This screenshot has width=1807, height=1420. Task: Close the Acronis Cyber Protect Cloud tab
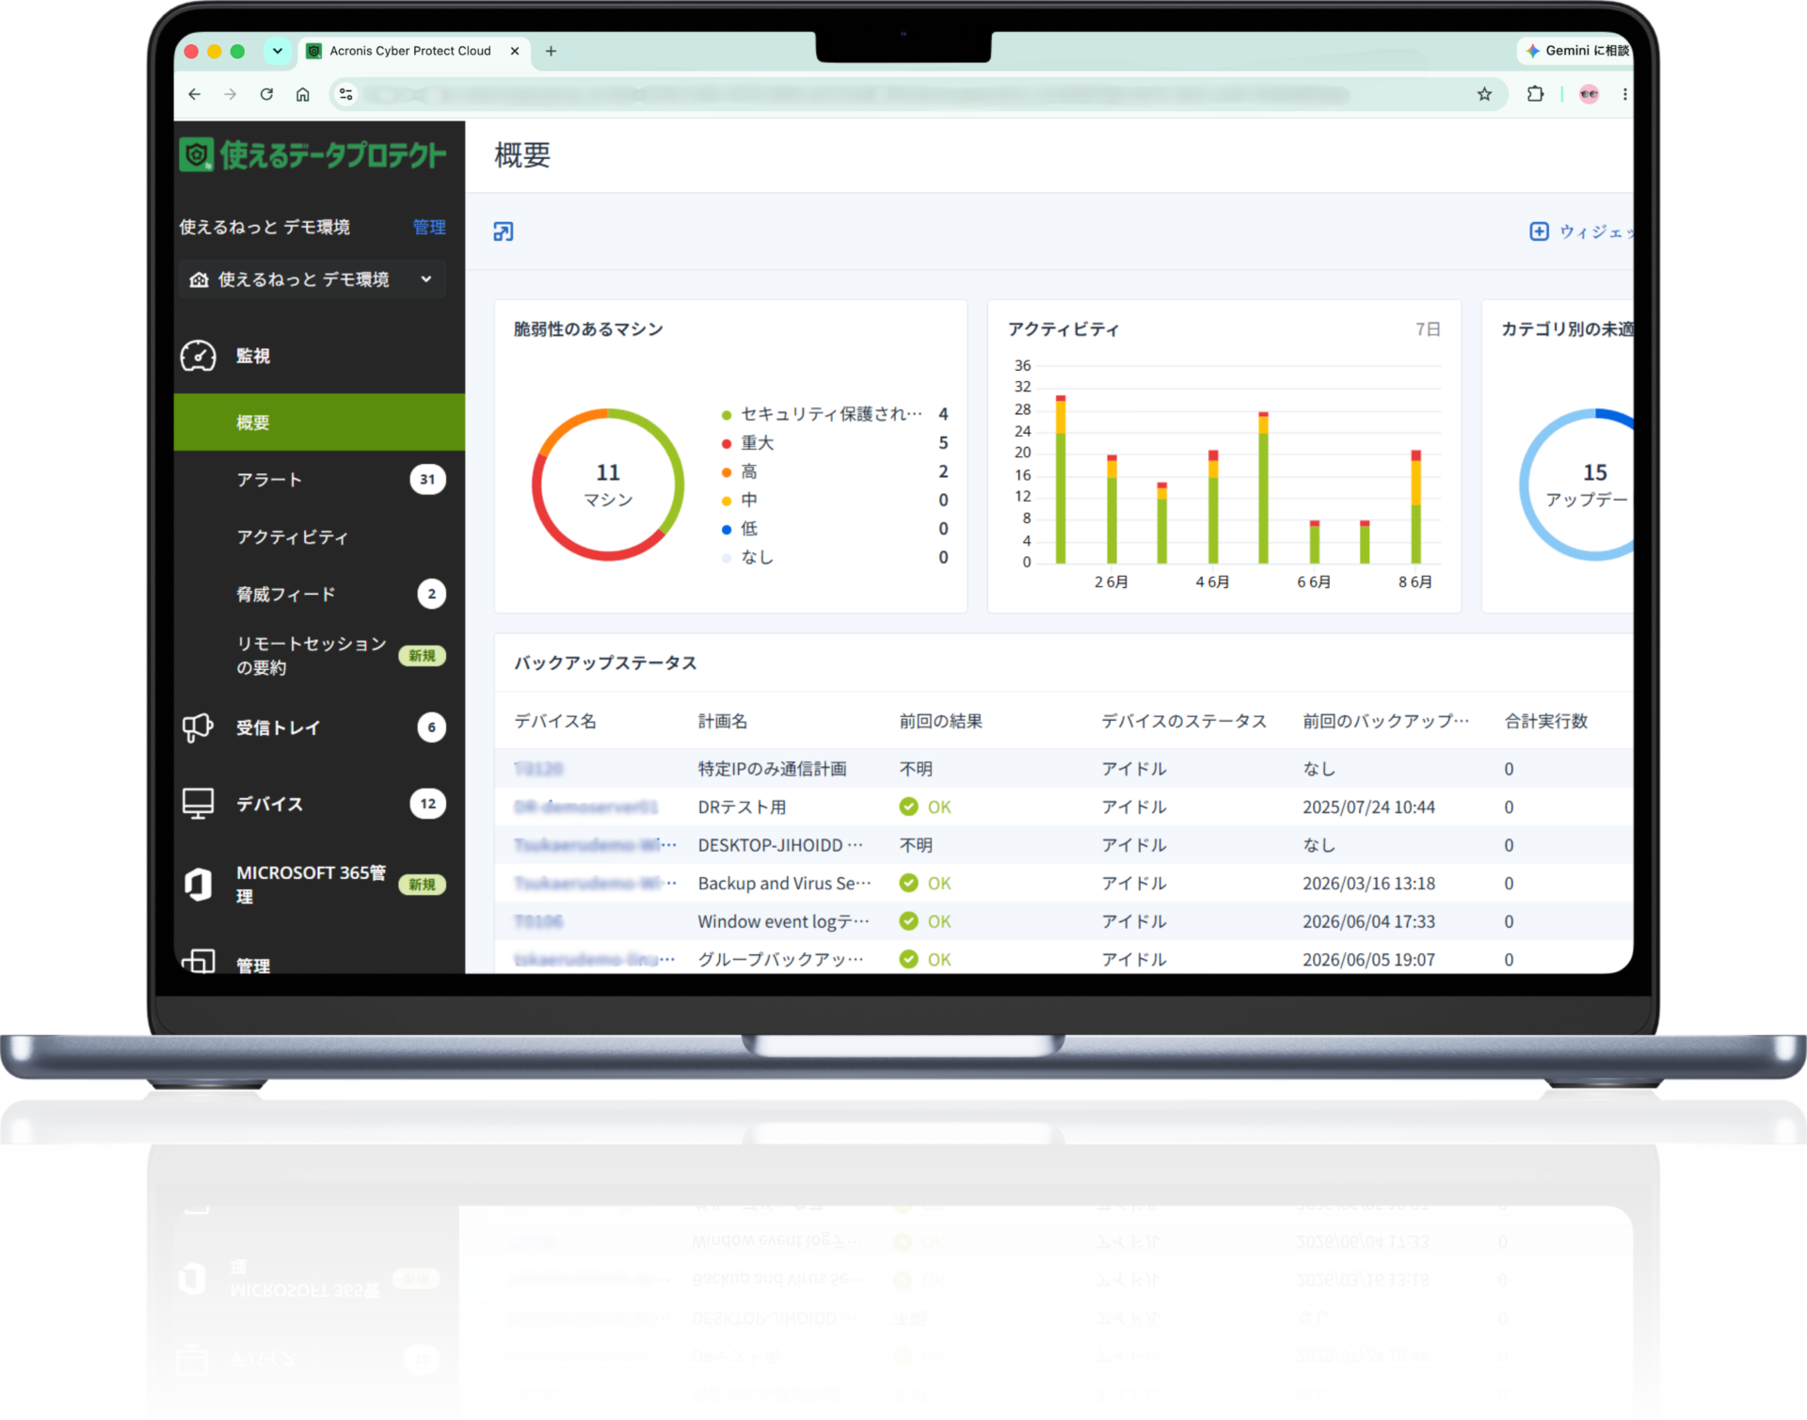tap(515, 51)
